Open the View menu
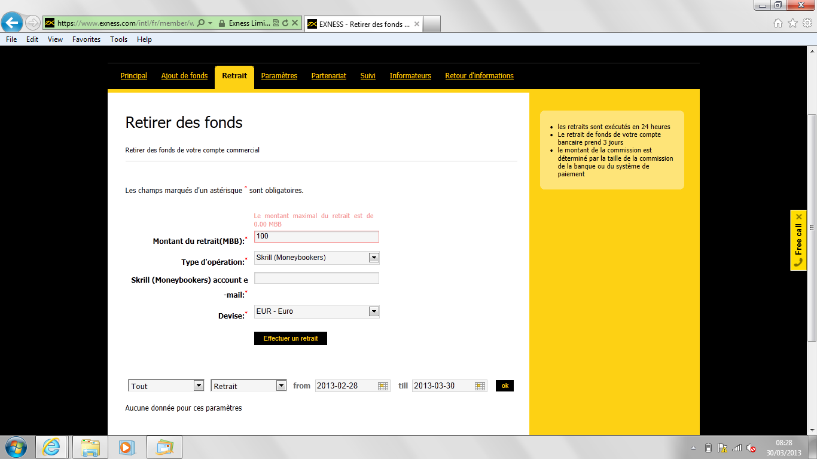The width and height of the screenshot is (817, 459). click(55, 39)
